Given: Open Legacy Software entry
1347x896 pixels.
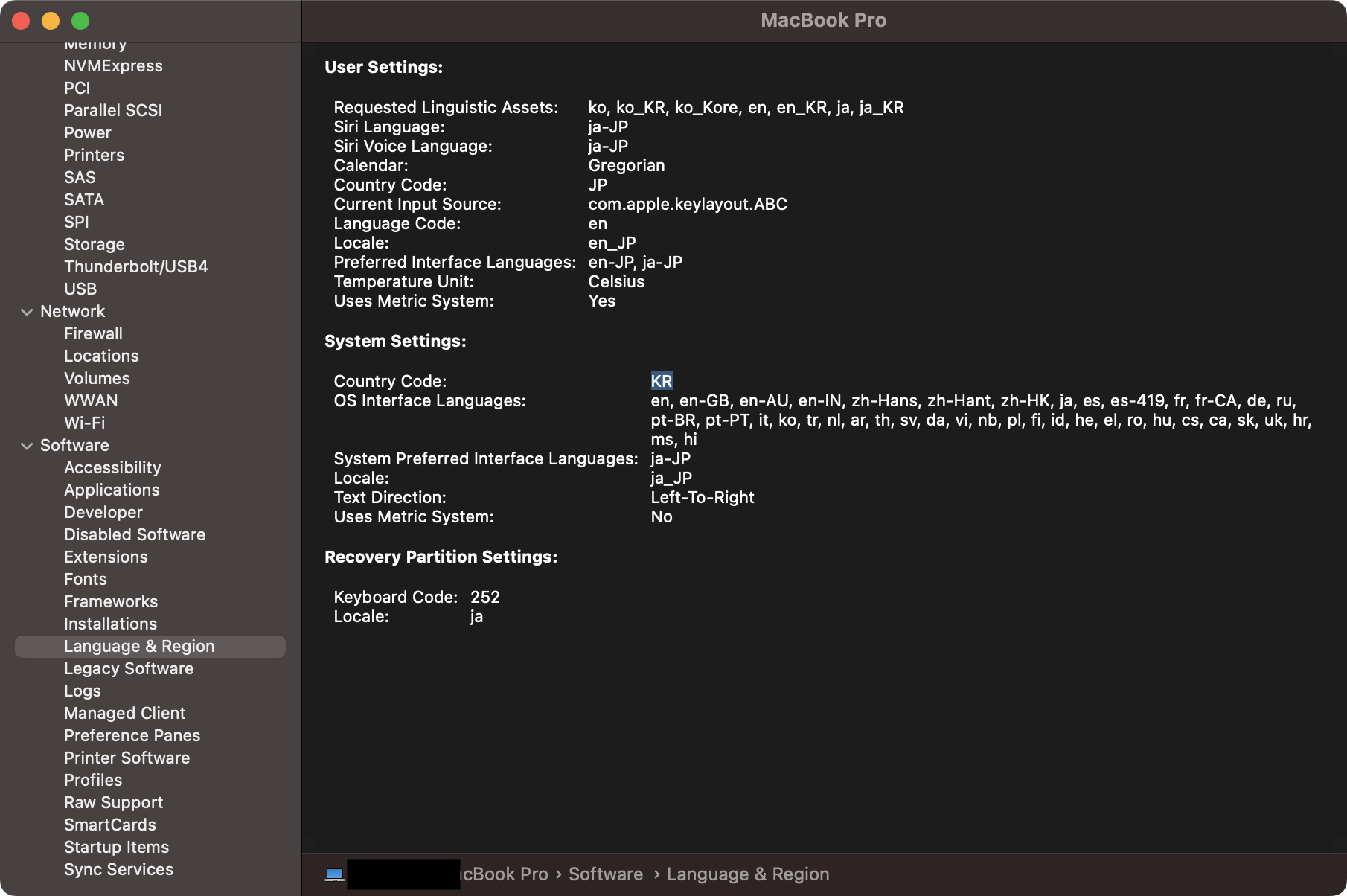Looking at the screenshot, I should pyautogui.click(x=129, y=668).
